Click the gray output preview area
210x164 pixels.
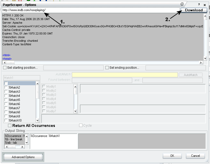(x=142, y=141)
